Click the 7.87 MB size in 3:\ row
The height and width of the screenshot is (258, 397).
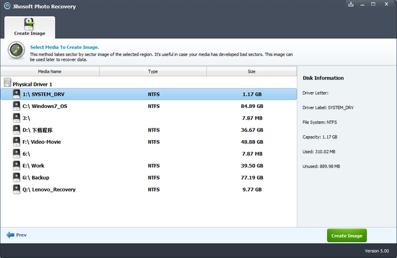(252, 118)
